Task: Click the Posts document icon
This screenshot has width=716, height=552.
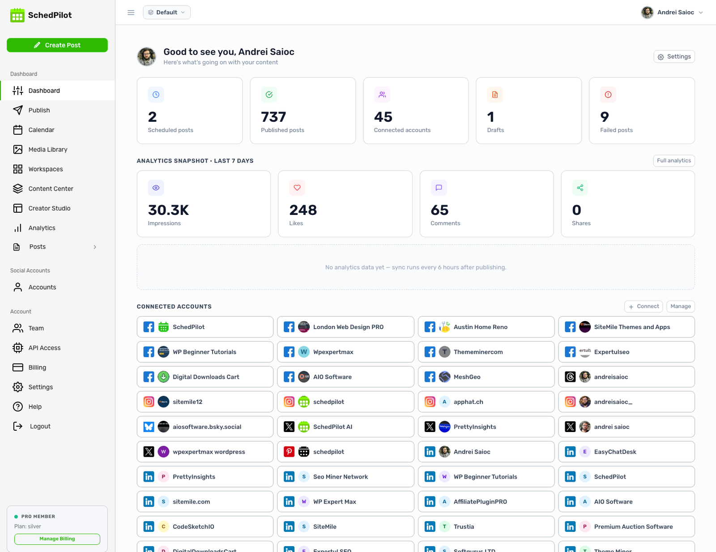Action: pos(17,247)
